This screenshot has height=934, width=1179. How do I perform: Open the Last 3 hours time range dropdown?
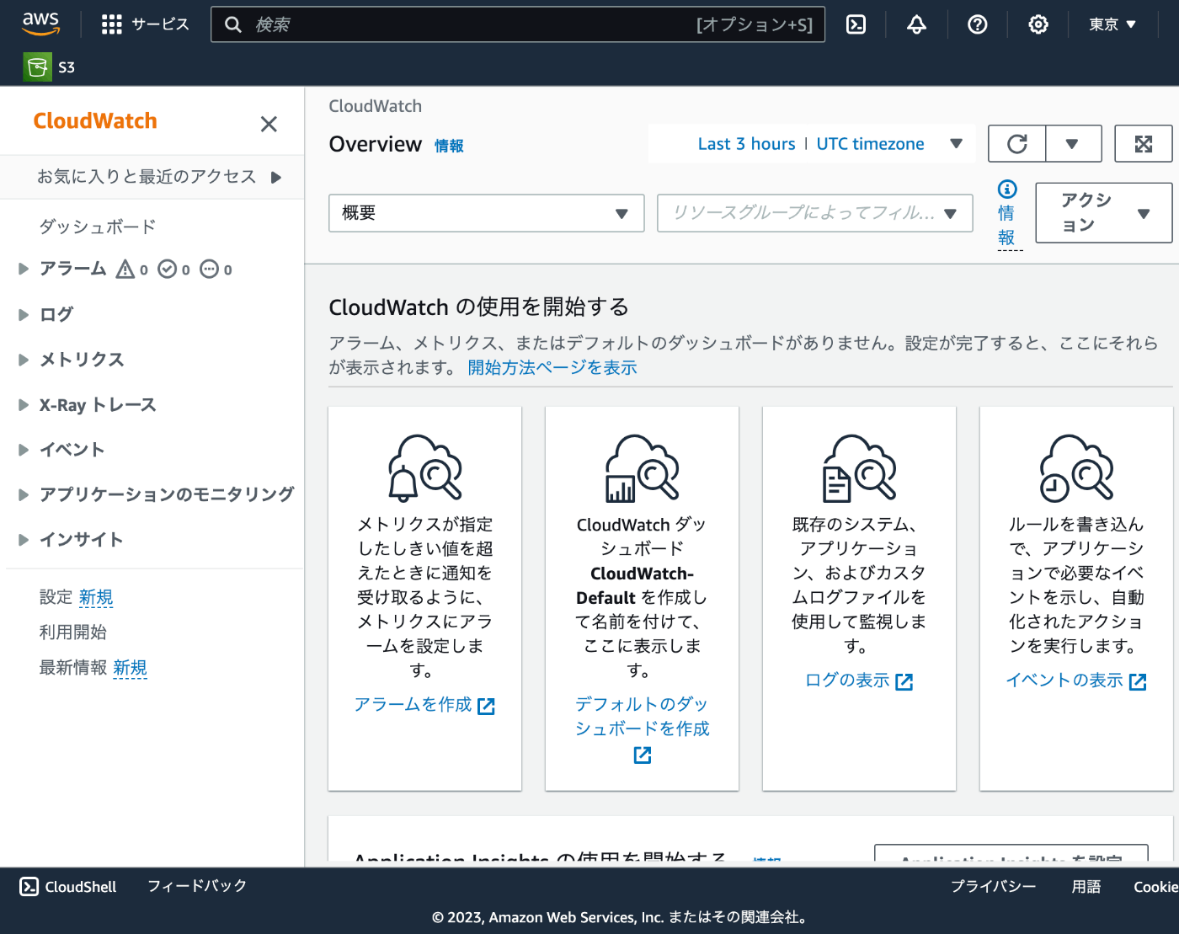pos(812,144)
